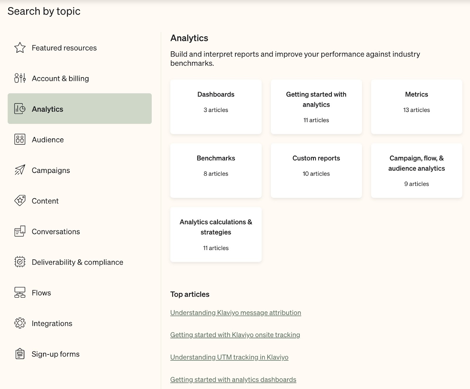Open the Benchmarks card
The height and width of the screenshot is (389, 470).
[216, 171]
